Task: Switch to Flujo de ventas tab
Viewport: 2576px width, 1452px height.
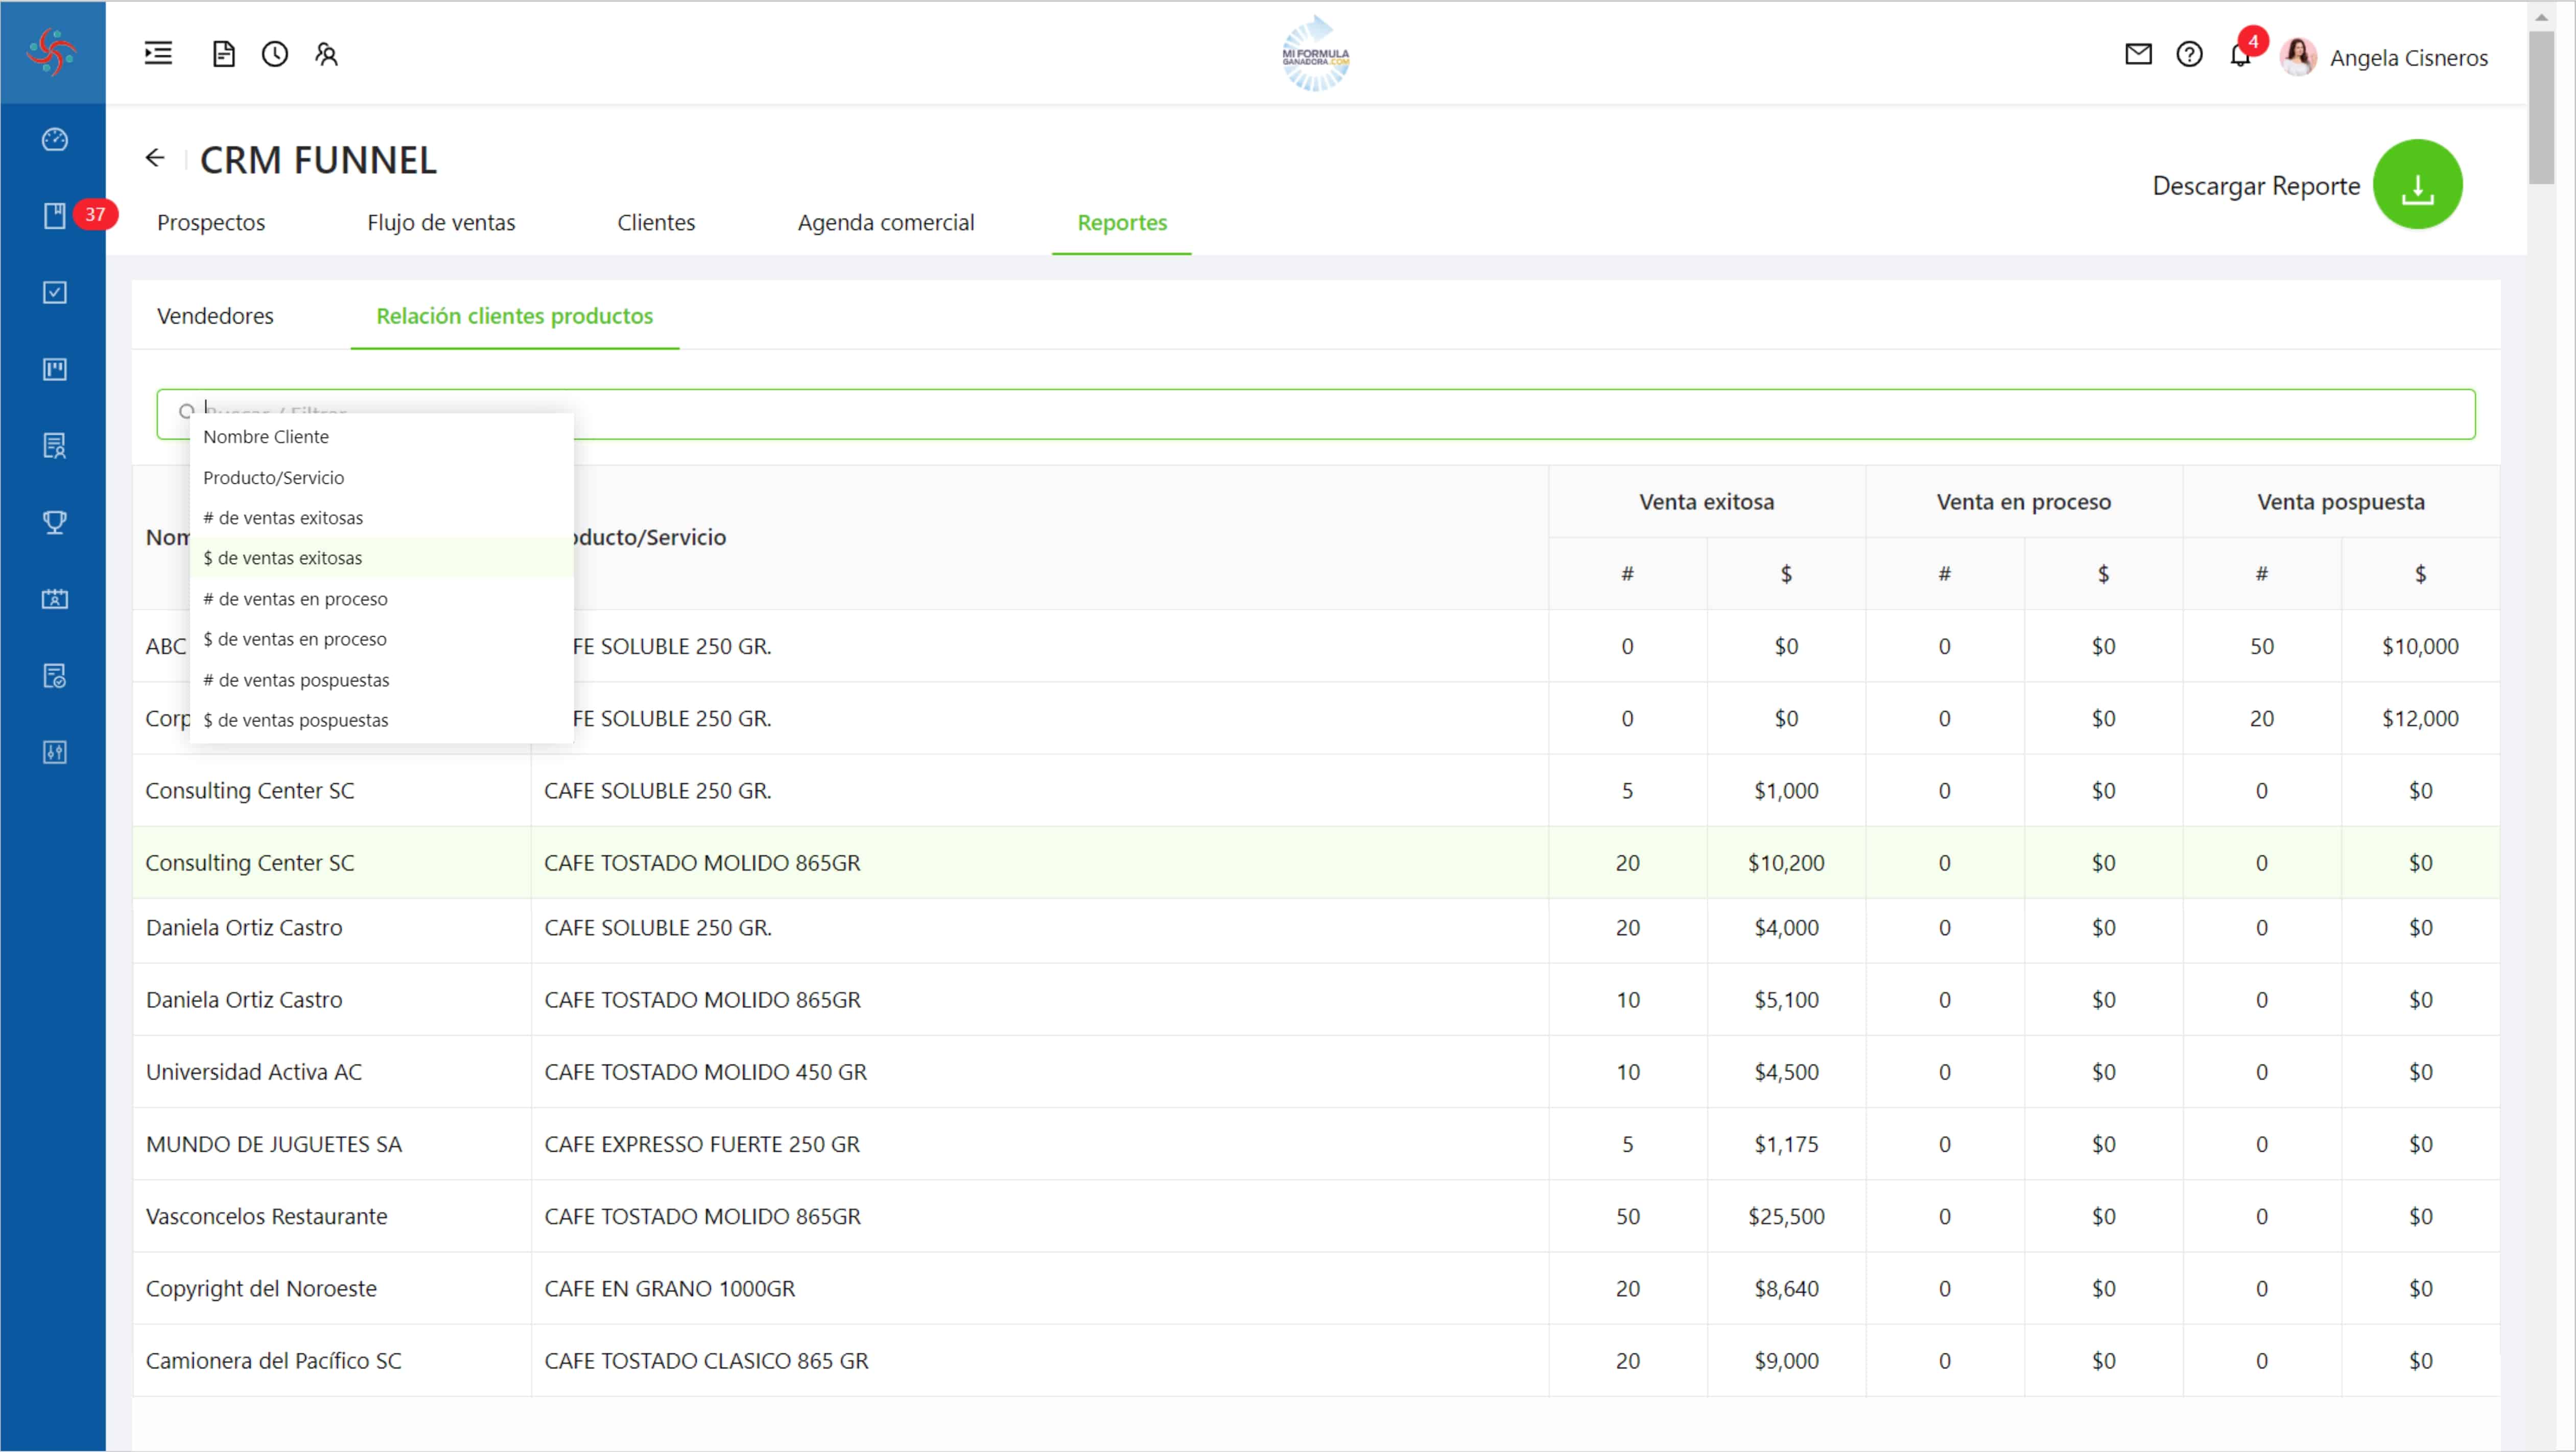Action: pos(441,222)
